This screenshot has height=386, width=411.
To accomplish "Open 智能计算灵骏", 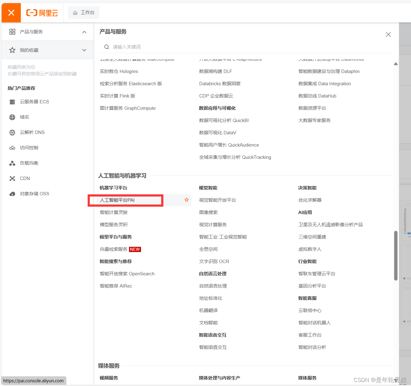I will click(113, 212).
